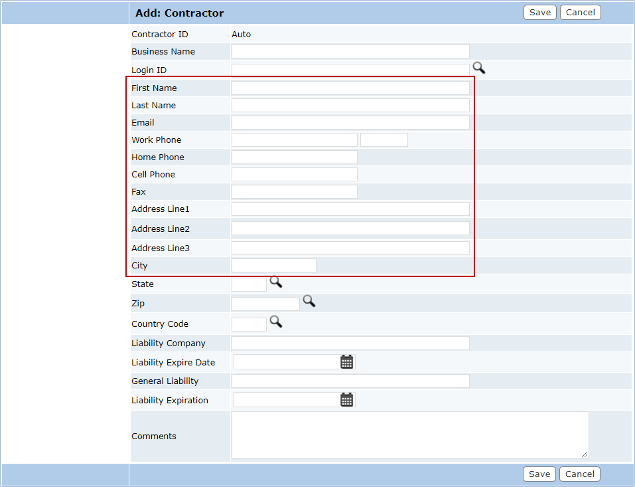Click the top Save button

coord(539,13)
